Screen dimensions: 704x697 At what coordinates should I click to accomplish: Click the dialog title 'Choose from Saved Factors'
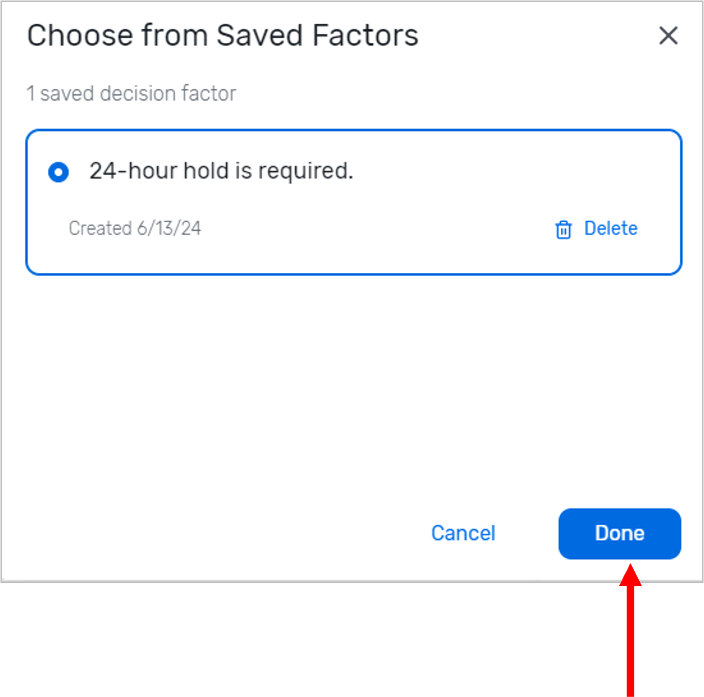[x=222, y=35]
